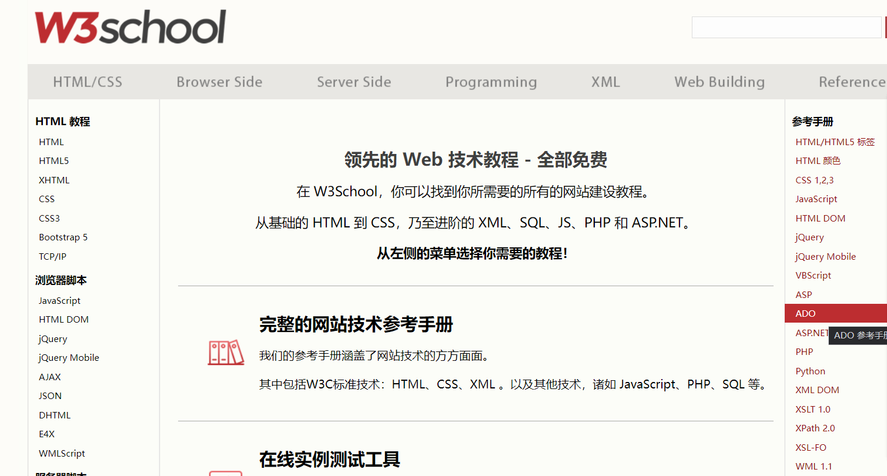Open the Browser Side navigation tab
The width and height of the screenshot is (887, 476).
click(219, 82)
